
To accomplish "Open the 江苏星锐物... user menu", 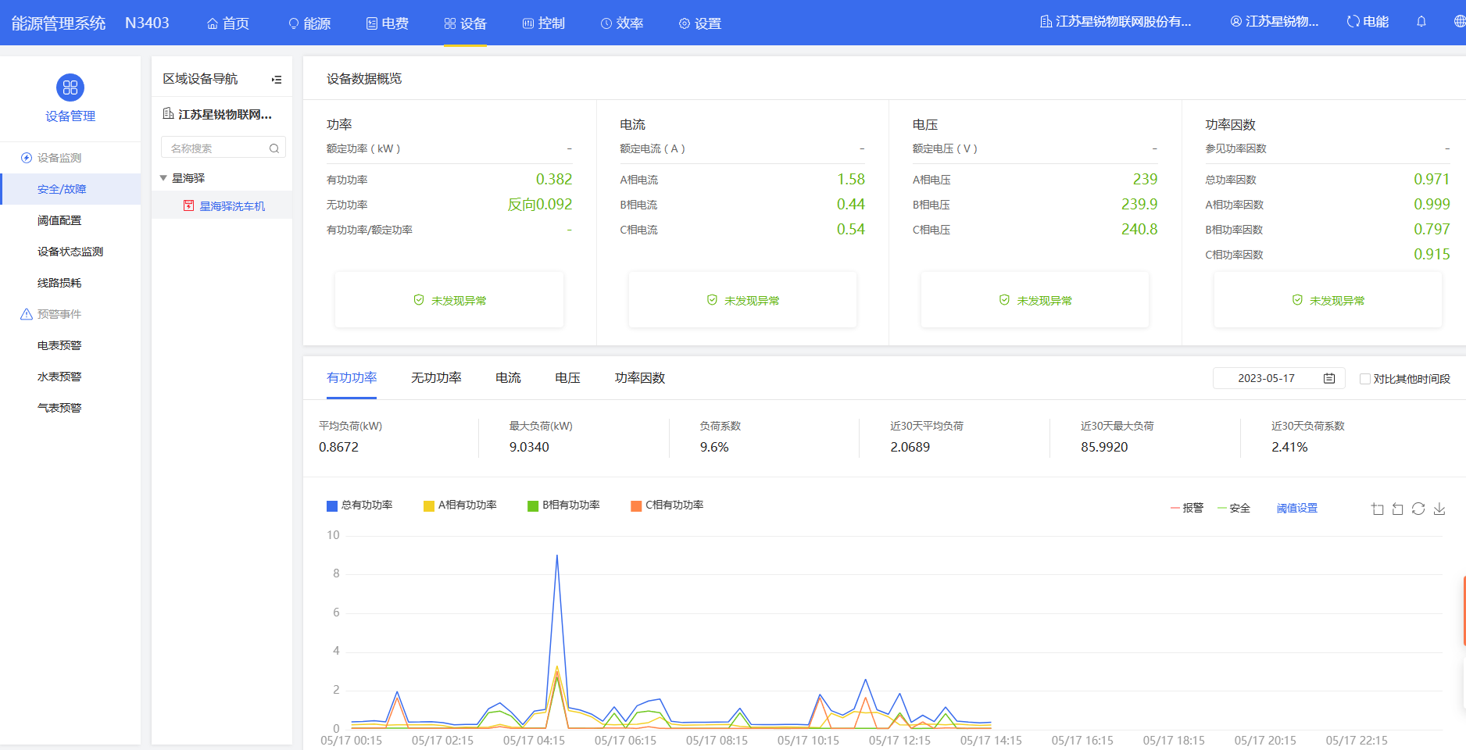I will [x=1275, y=22].
